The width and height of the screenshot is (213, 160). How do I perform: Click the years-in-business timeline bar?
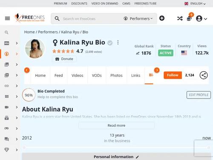point(116,148)
